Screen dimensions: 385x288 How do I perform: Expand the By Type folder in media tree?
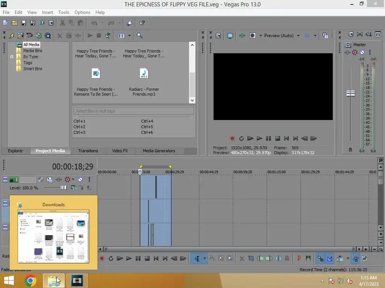coord(12,57)
